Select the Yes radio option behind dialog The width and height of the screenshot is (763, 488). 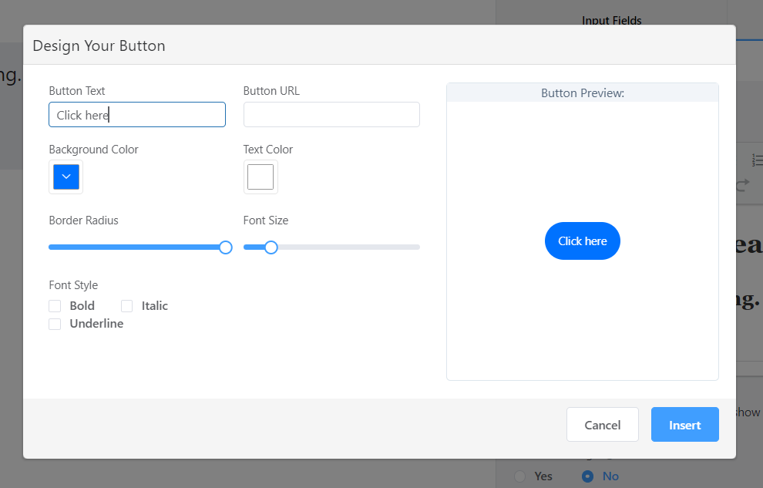(x=519, y=476)
